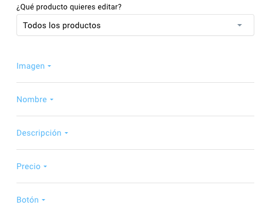Expand the Botón settings section

click(31, 200)
